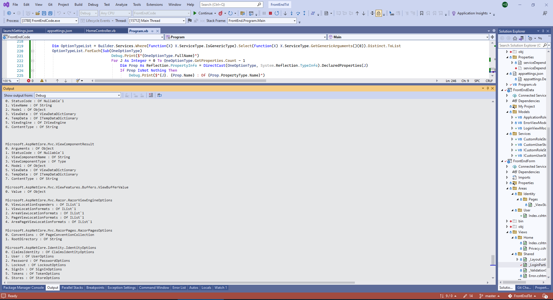The width and height of the screenshot is (553, 300).
Task: Open the Analyze menu
Action: (x=121, y=5)
